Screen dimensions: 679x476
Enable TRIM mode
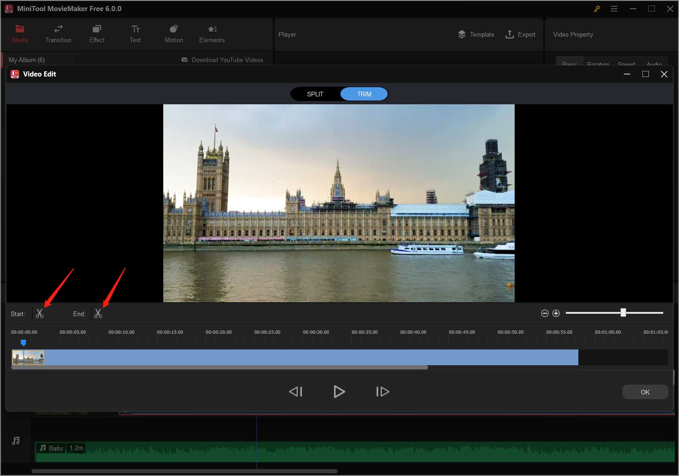364,94
